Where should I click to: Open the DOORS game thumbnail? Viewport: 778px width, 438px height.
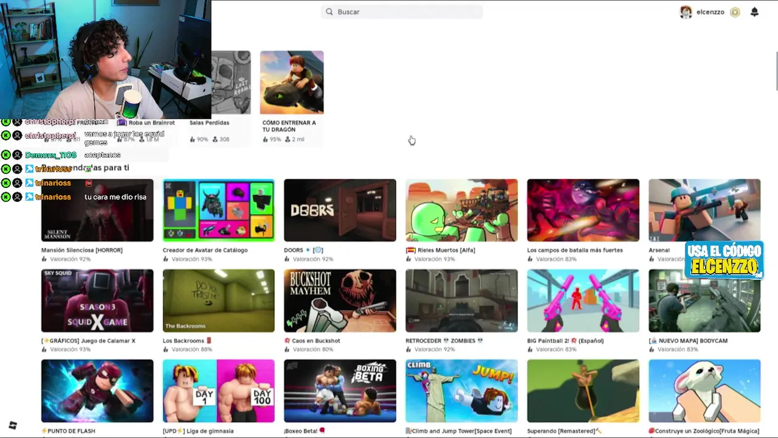(x=340, y=210)
